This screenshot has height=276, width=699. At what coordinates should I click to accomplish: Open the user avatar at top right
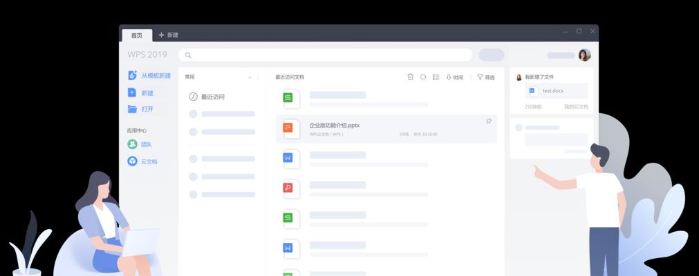584,55
